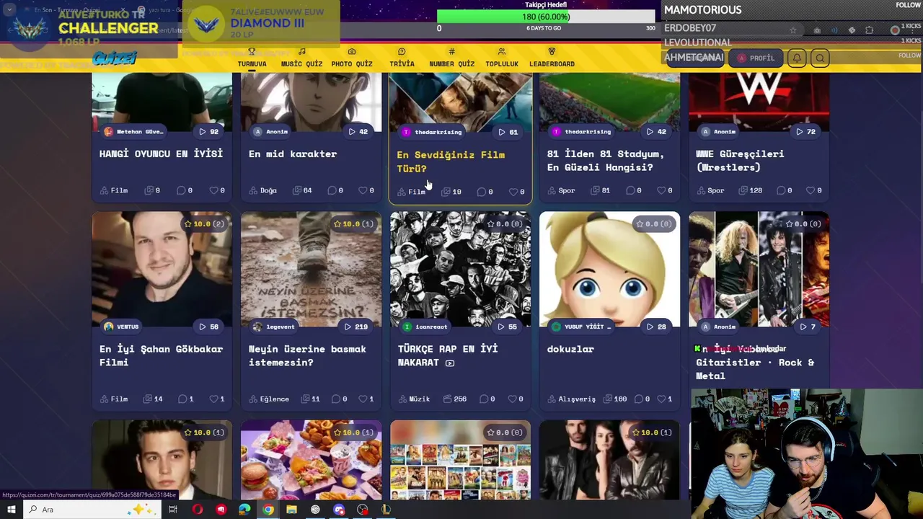Open File Explorer from taskbar
923x519 pixels.
click(x=291, y=510)
